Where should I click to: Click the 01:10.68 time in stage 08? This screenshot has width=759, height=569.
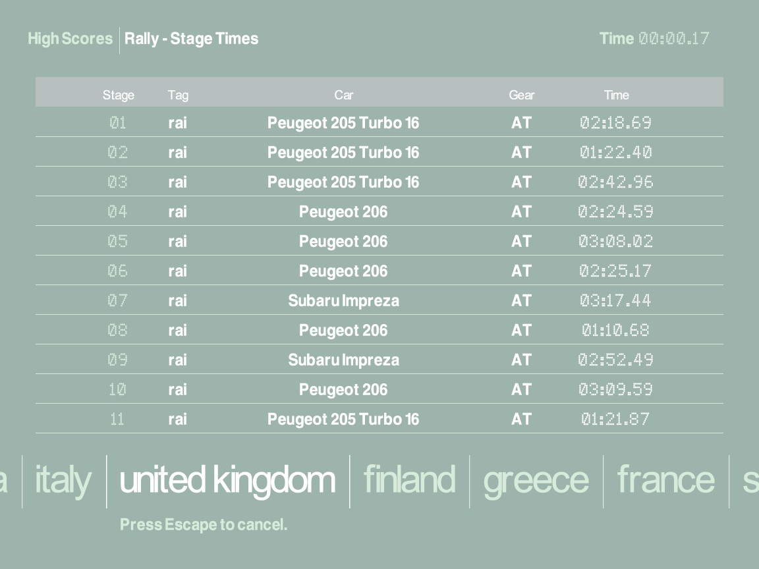click(x=615, y=331)
